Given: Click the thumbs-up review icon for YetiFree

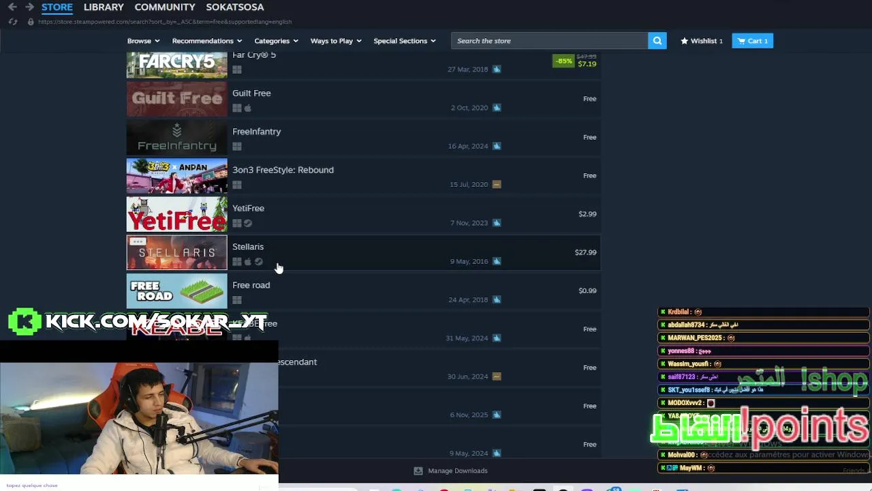Looking at the screenshot, I should (497, 222).
